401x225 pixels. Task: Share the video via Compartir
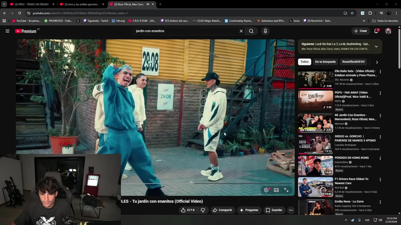coord(222,210)
